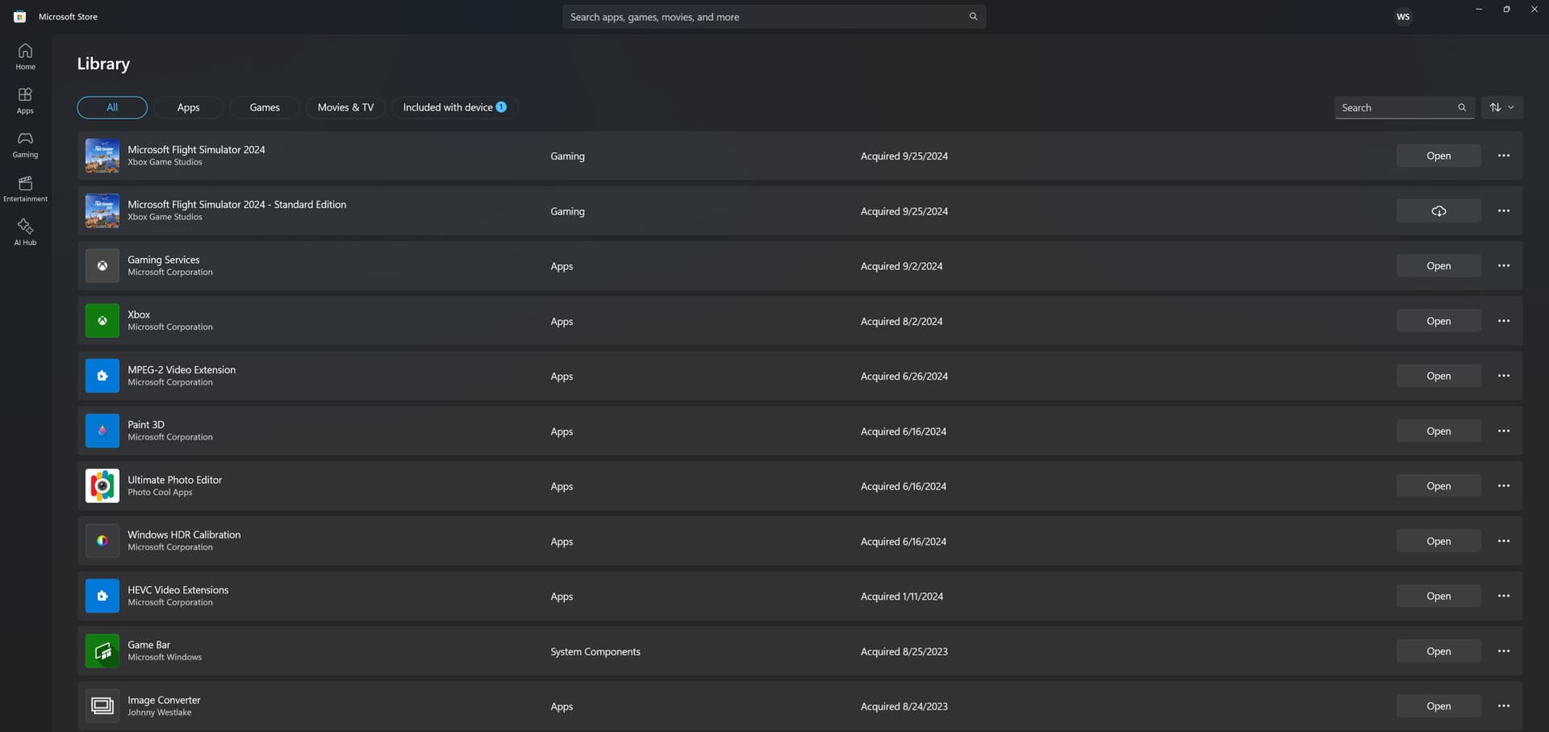Click the HEVC Video Extensions icon
Screen dimensions: 1549x732
(102, 596)
